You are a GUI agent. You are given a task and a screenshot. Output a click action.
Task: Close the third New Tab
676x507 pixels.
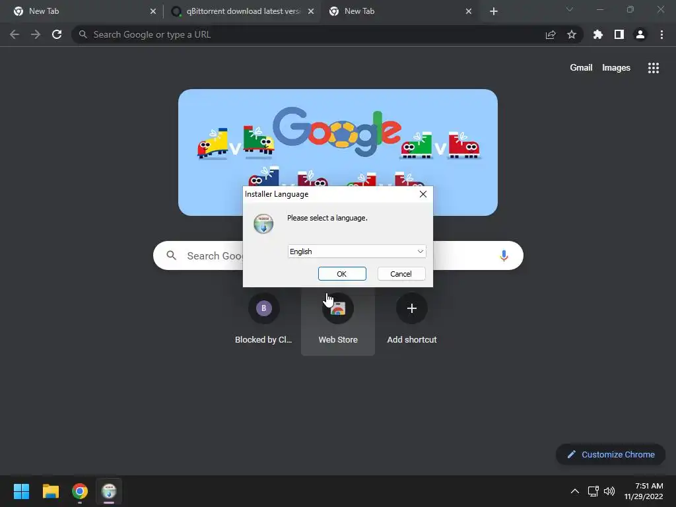[469, 11]
